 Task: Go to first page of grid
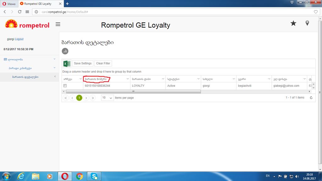(x=66, y=98)
